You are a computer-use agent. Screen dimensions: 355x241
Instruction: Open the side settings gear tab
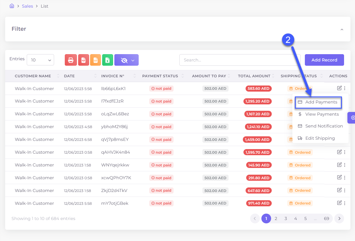tap(352, 118)
